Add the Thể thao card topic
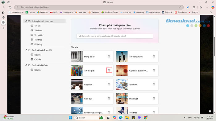The image size is (216, 121). click(154, 112)
